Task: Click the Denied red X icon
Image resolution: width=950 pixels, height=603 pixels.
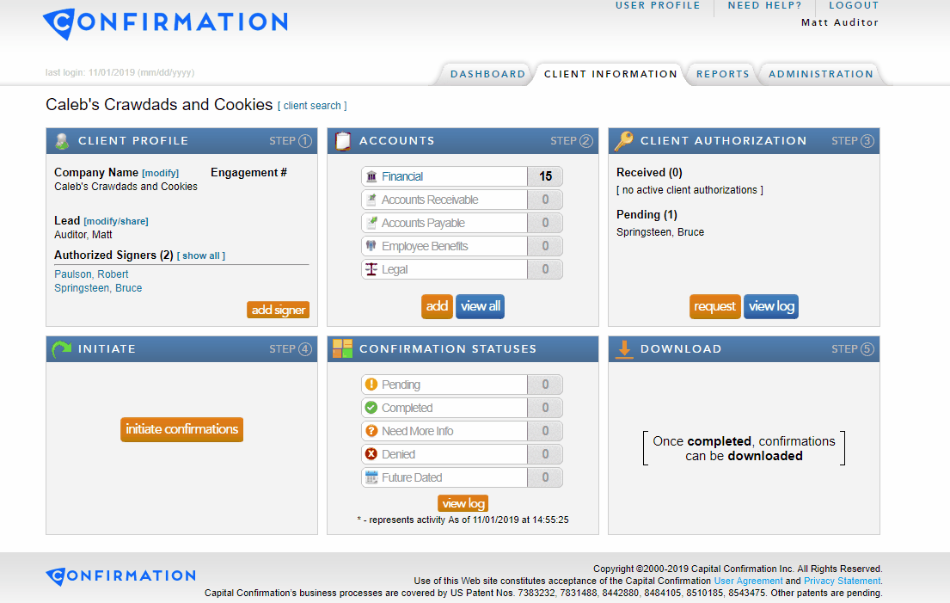Action: click(372, 453)
